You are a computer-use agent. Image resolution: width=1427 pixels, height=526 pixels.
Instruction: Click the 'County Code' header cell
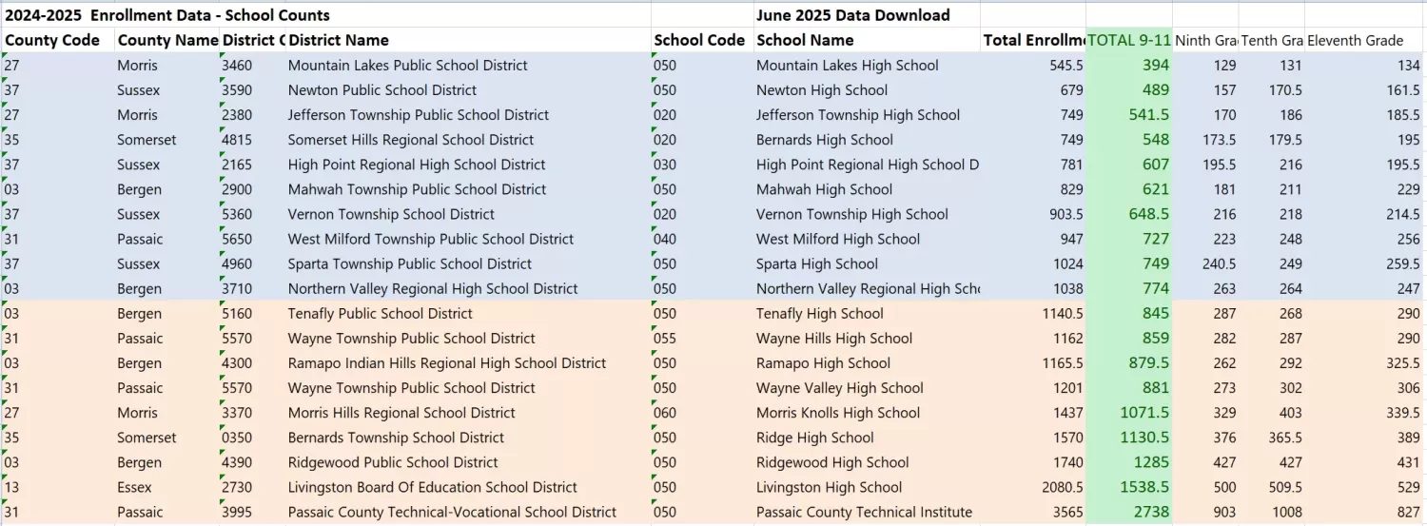coord(56,40)
